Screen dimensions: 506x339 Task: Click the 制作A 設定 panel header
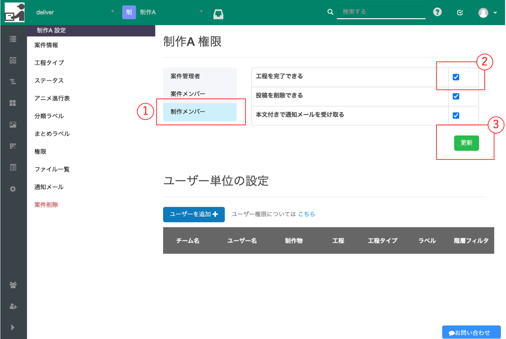[91, 30]
